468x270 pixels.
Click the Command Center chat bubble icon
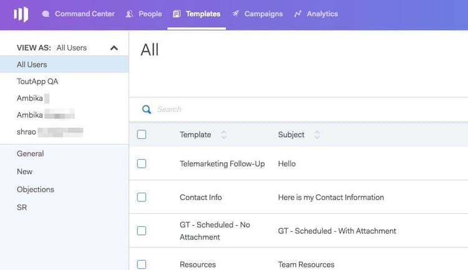coord(46,14)
